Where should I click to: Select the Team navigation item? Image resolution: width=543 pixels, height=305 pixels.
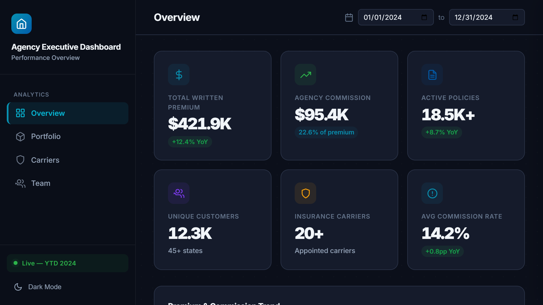coord(40,183)
